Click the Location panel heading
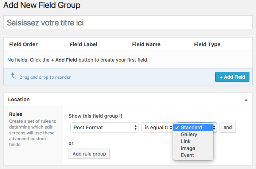 point(19,99)
